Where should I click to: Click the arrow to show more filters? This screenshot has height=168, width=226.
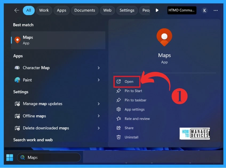(x=157, y=10)
